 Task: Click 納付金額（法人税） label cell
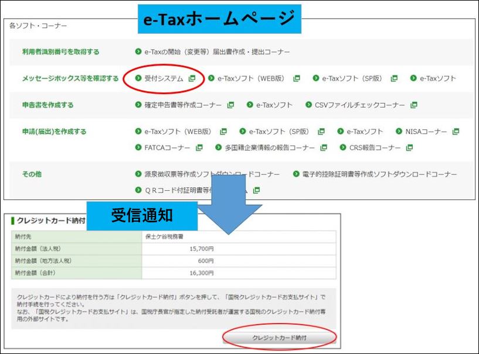[x=77, y=249]
